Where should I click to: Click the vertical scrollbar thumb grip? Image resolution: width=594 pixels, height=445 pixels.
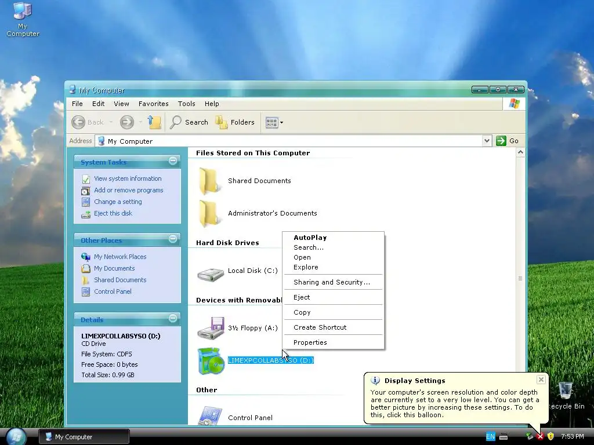point(520,279)
